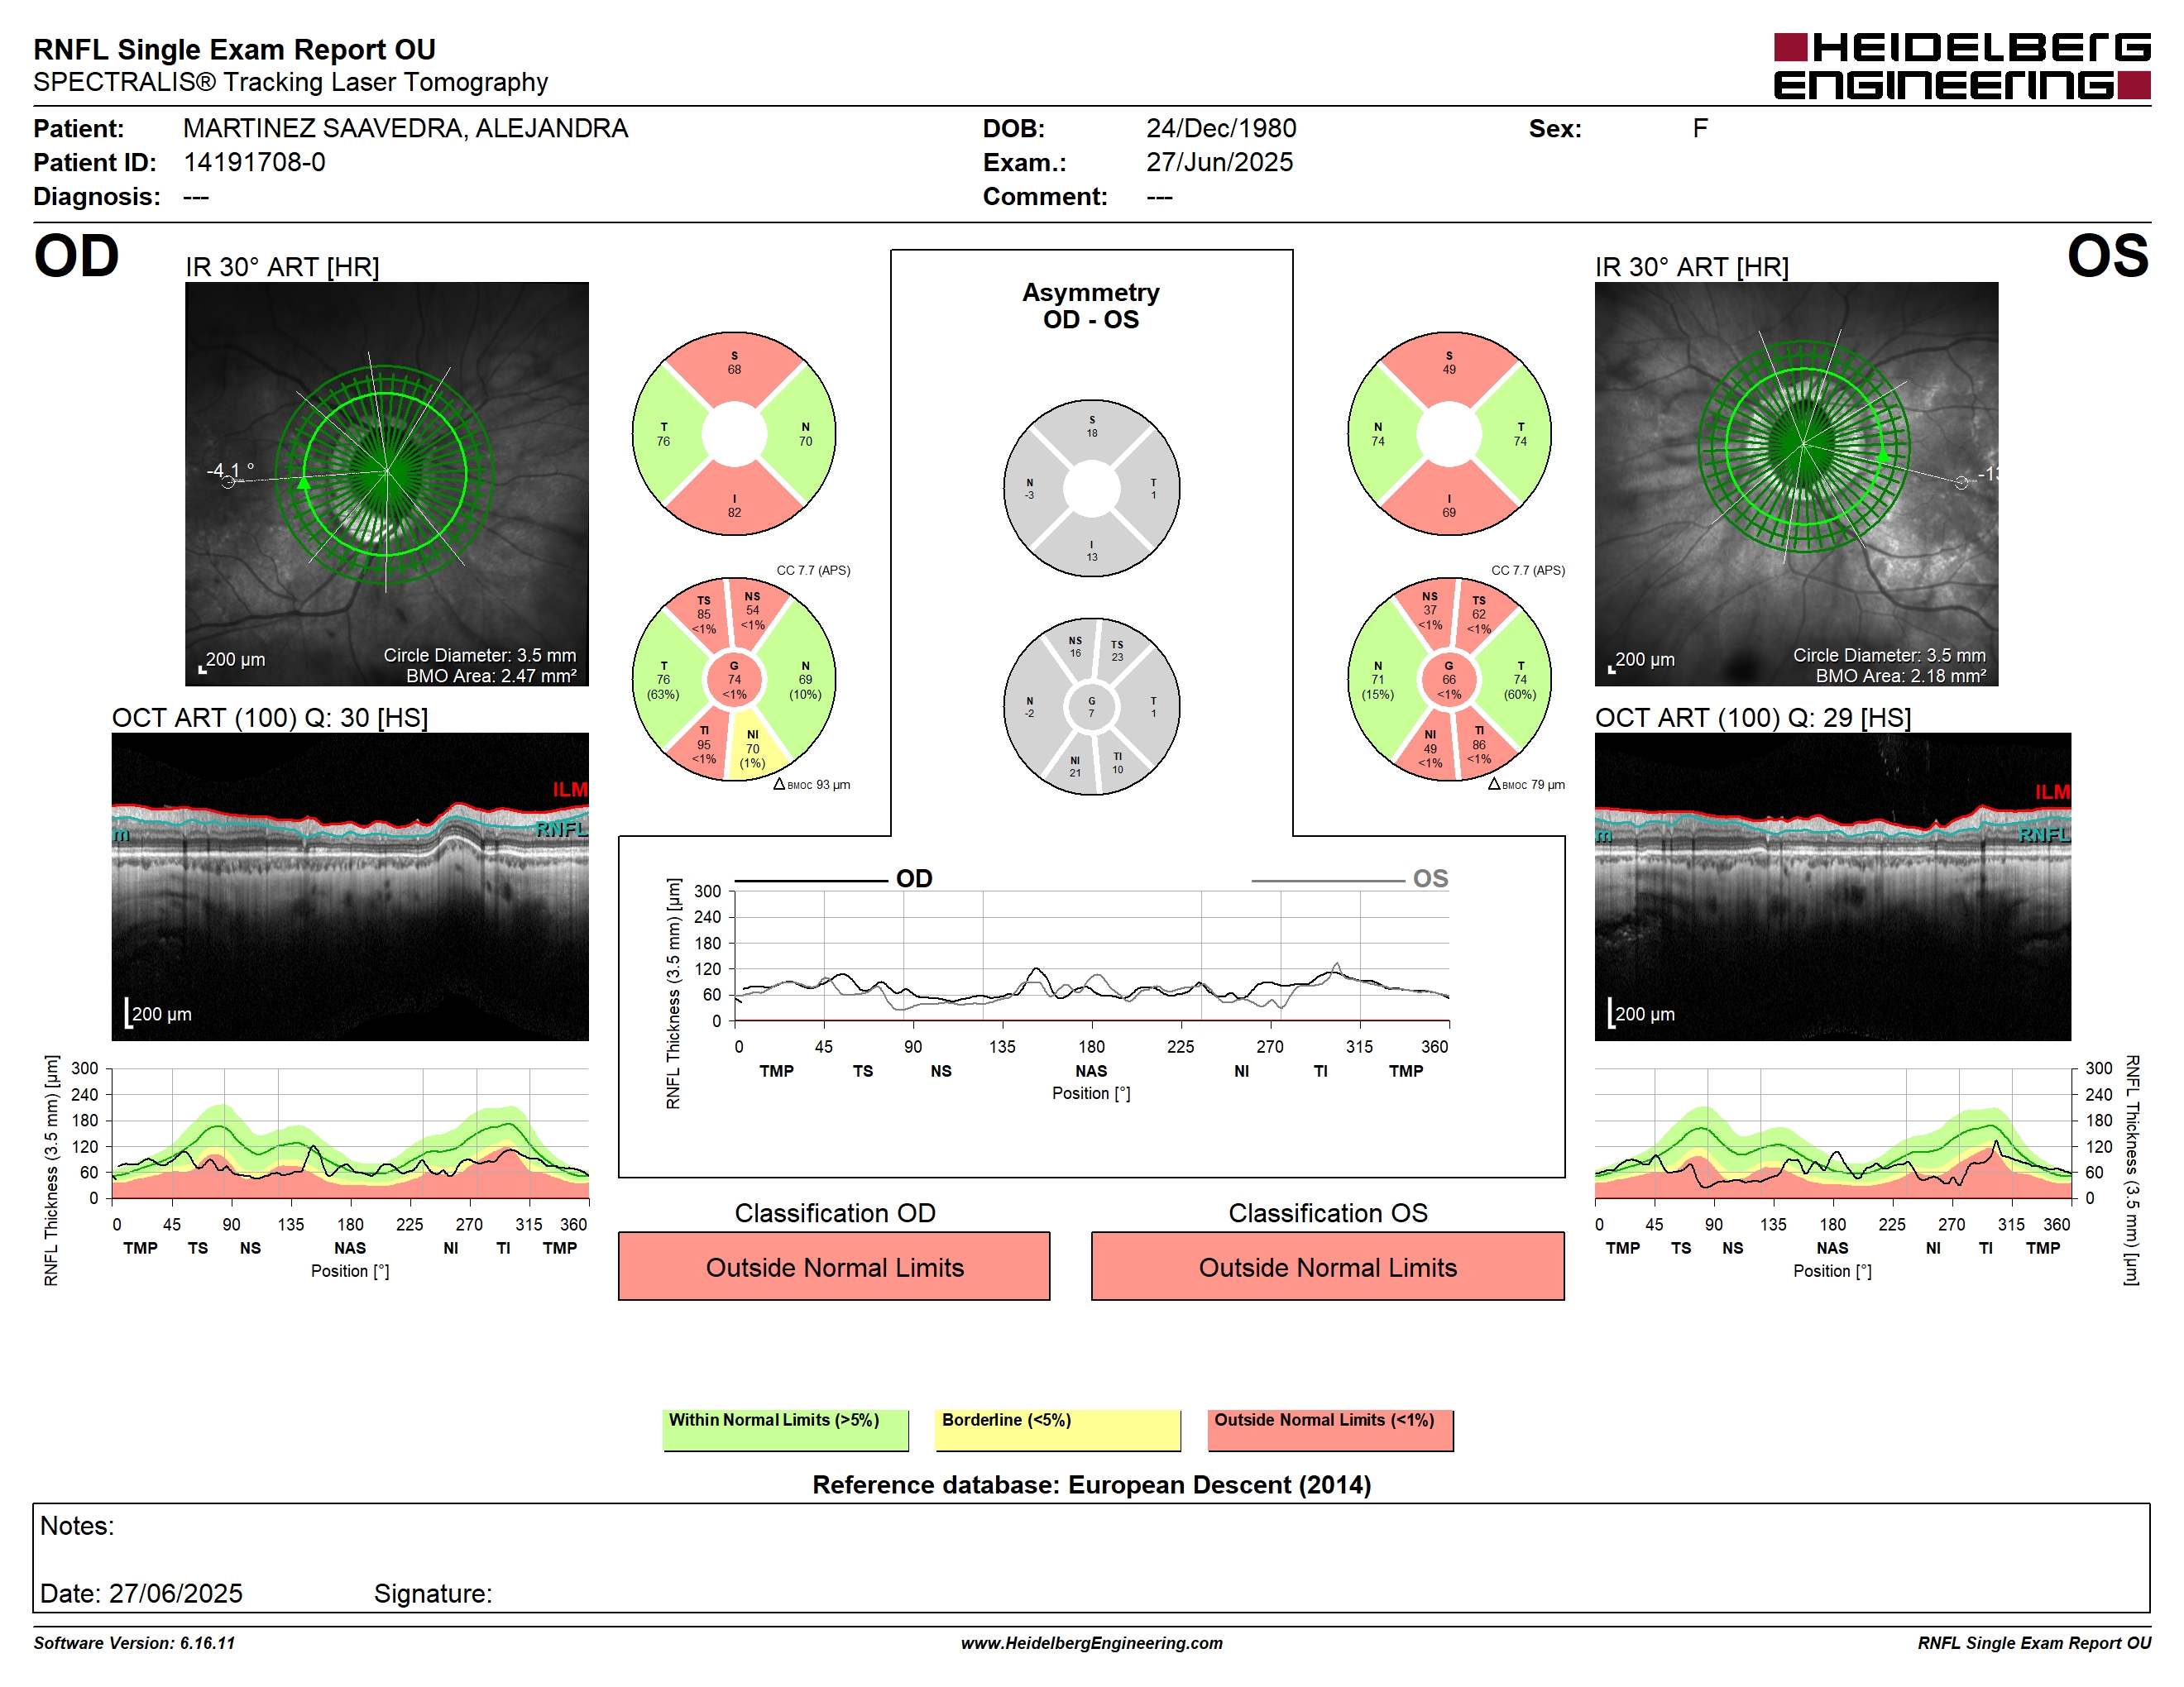2184x1687 pixels.
Task: Click the asymmetry global G 7 center
Action: (1092, 706)
